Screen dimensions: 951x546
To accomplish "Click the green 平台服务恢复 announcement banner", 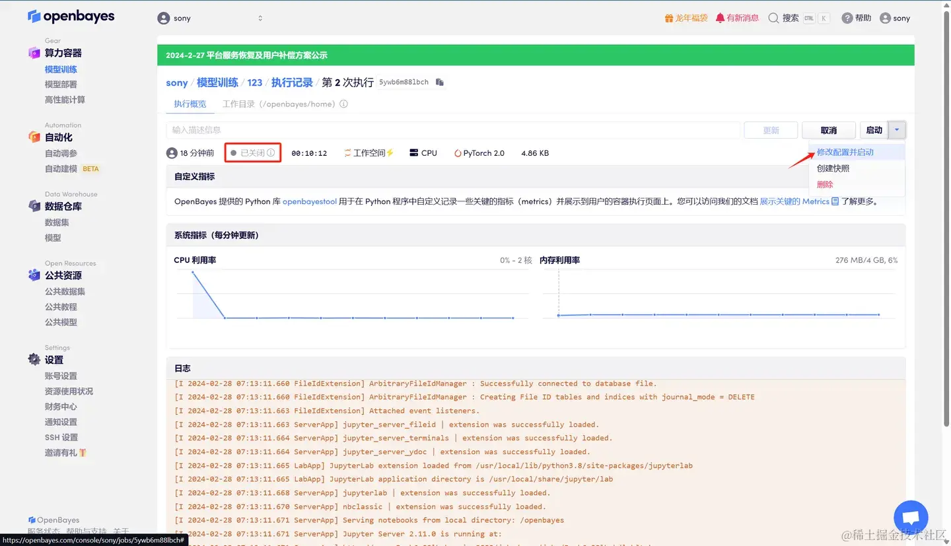I will 536,55.
